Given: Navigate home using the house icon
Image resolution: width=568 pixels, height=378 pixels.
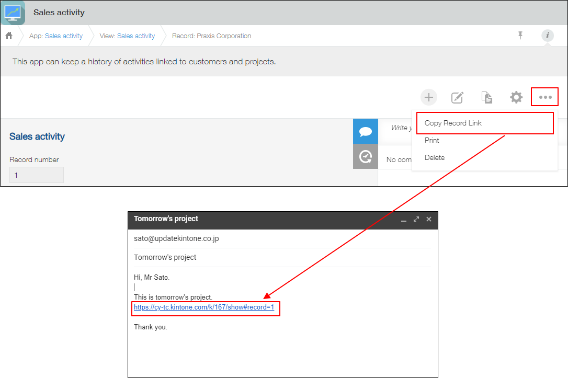Looking at the screenshot, I should pyautogui.click(x=8, y=35).
